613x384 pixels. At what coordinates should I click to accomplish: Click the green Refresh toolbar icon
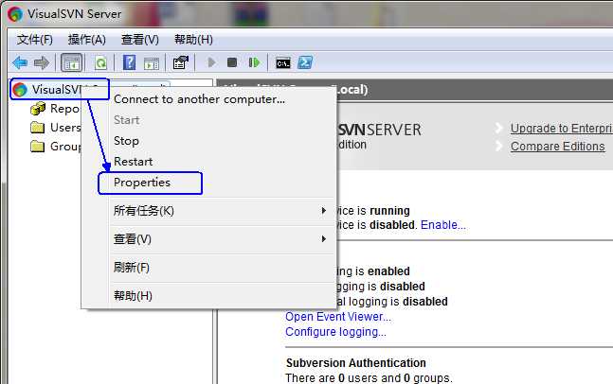click(x=100, y=62)
